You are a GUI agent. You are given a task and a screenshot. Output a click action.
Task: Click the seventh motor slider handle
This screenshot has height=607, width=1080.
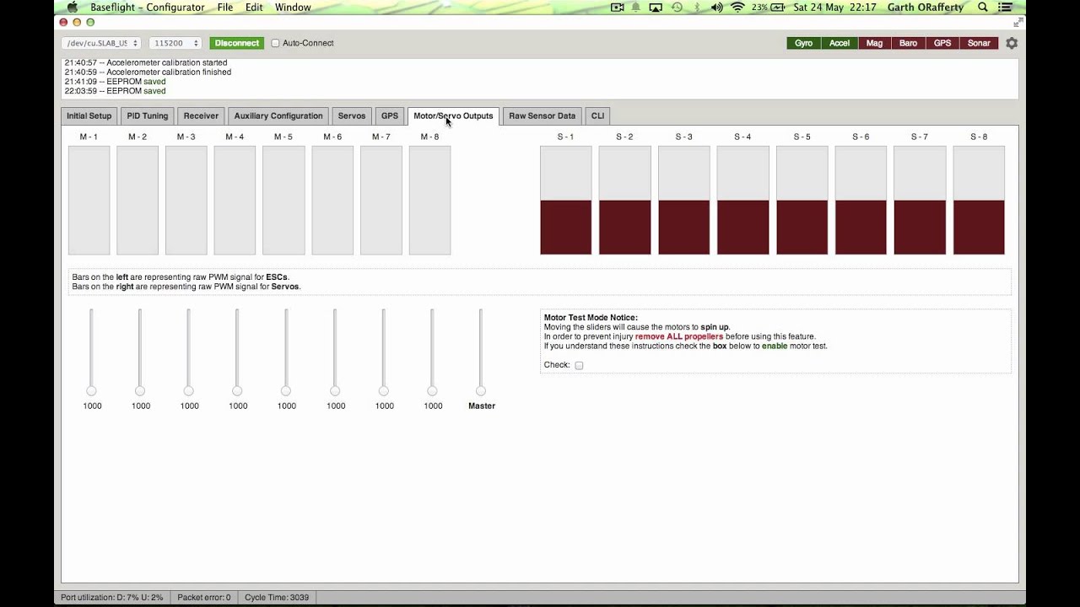coord(383,391)
